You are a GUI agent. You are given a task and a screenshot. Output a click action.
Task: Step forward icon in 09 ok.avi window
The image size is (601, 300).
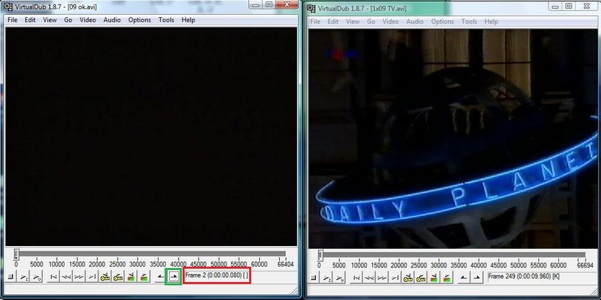(79, 277)
